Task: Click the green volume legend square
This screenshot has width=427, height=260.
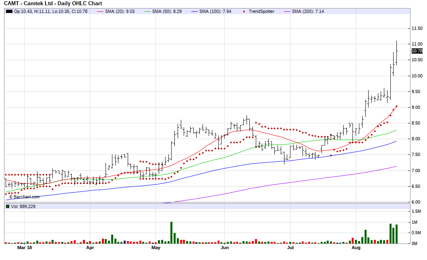Action: pos(8,206)
